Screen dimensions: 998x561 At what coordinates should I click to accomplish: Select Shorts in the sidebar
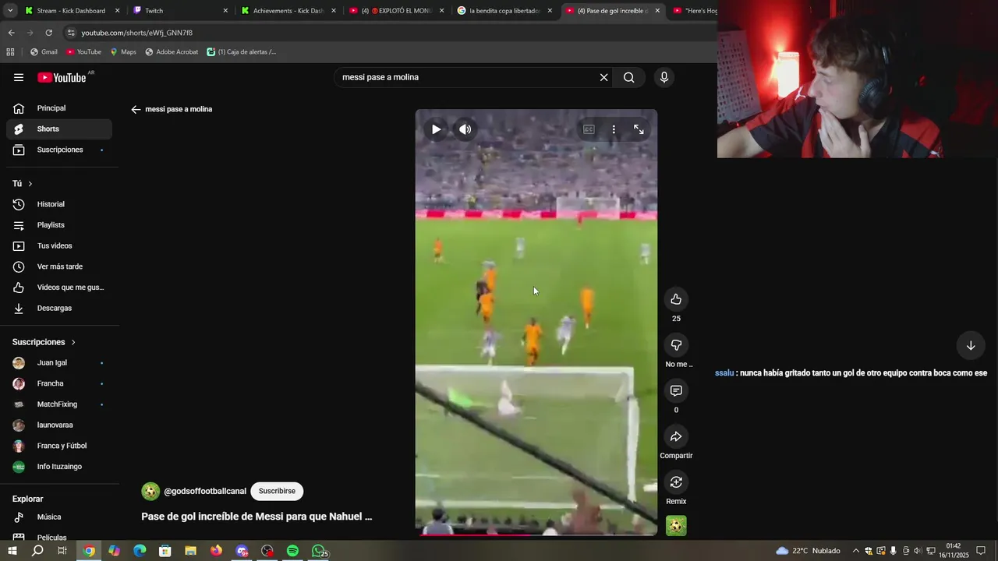click(59, 129)
